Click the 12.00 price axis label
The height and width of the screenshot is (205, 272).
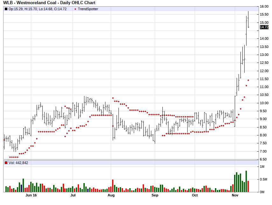point(264,71)
